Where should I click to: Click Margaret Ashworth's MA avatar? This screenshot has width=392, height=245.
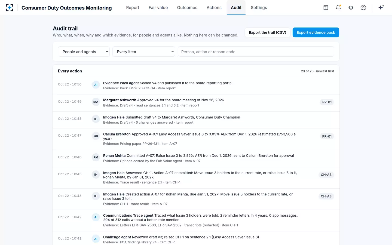tap(96, 102)
